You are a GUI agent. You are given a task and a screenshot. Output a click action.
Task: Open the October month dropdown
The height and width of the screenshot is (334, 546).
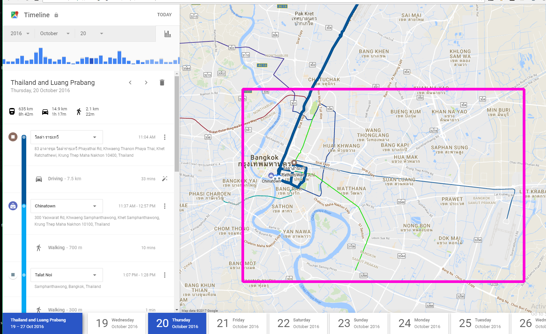(x=55, y=33)
